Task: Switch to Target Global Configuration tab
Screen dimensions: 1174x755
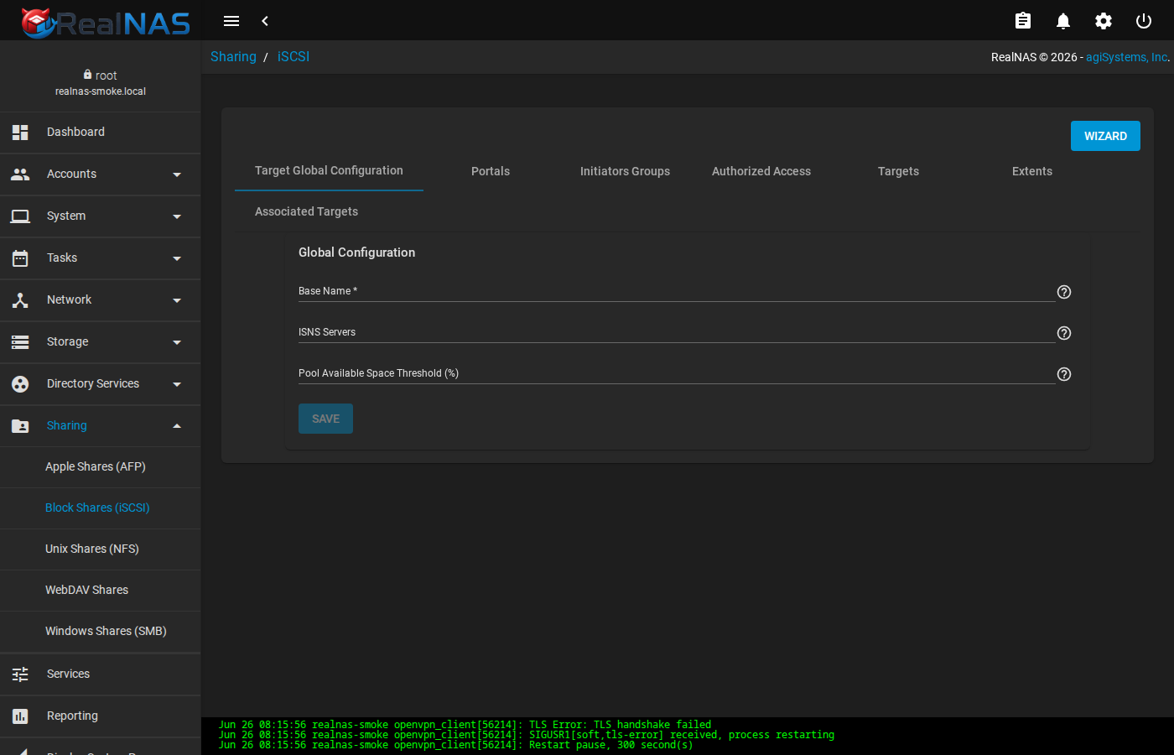Action: (x=329, y=170)
